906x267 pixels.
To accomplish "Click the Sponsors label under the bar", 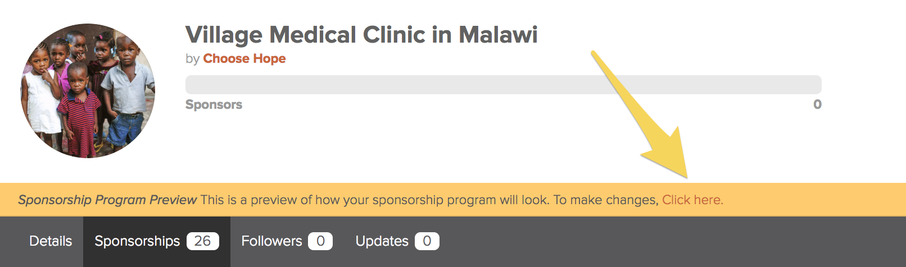I will pyautogui.click(x=214, y=104).
